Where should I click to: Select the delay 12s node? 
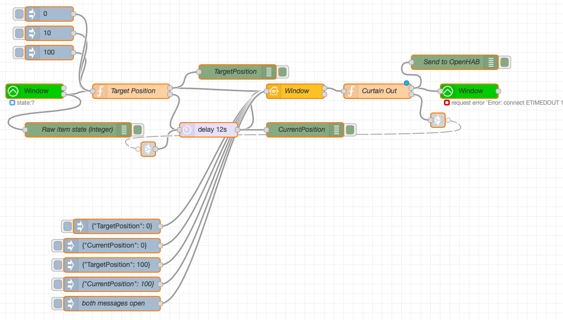(209, 130)
